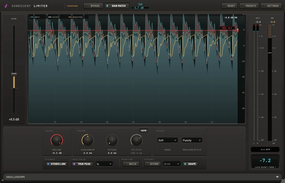The height and width of the screenshot is (183, 285).
Task: Click the red ceiling handle on graph edge
Action: pyautogui.click(x=237, y=30)
